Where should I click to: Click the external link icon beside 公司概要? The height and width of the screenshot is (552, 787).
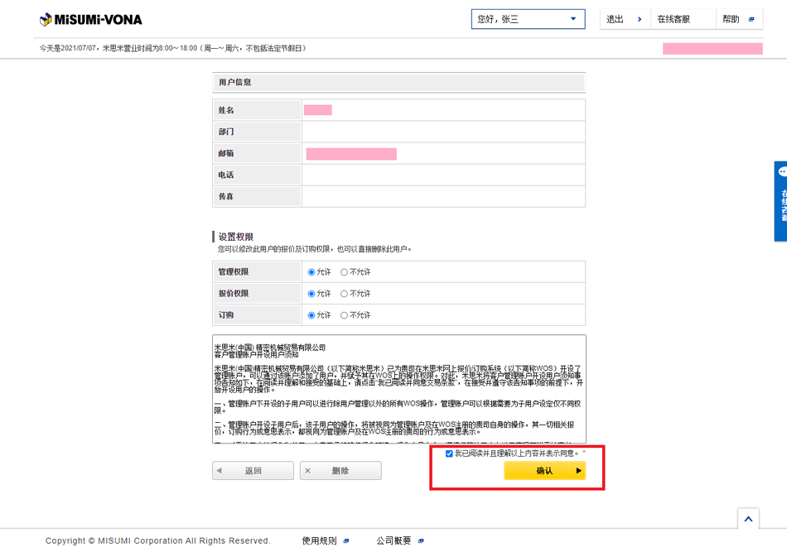pos(421,541)
